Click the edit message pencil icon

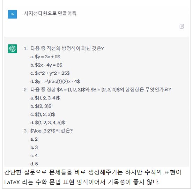[x=182, y=27]
